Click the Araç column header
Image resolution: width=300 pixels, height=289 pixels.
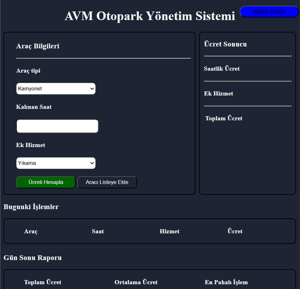pyautogui.click(x=31, y=231)
